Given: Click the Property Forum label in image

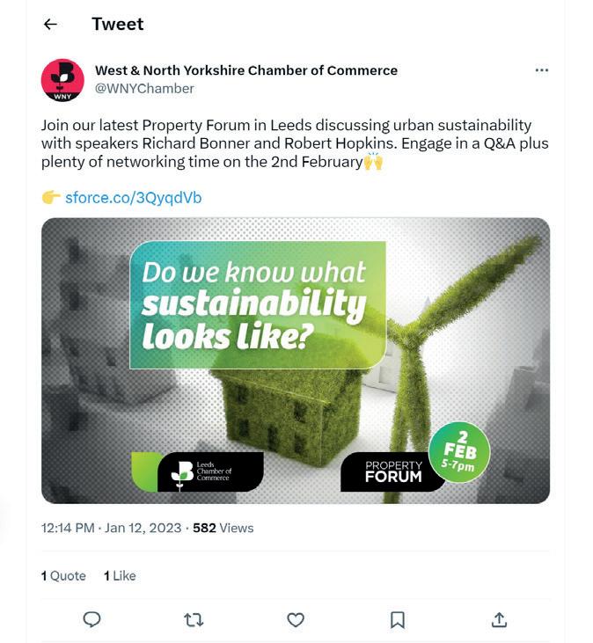Looking at the screenshot, I should [393, 471].
